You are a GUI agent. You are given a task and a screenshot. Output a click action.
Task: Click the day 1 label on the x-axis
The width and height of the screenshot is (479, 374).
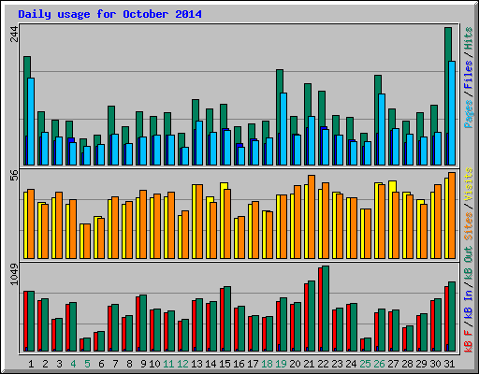tap(31, 364)
